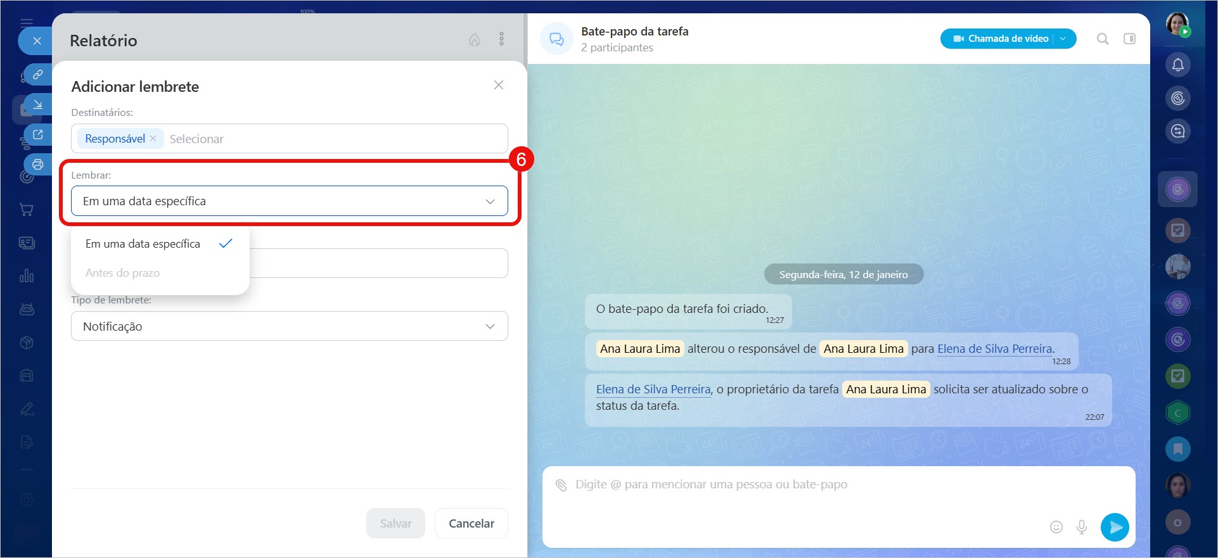The width and height of the screenshot is (1218, 558).
Task: Select 'Em uma data específica' option
Action: point(143,244)
